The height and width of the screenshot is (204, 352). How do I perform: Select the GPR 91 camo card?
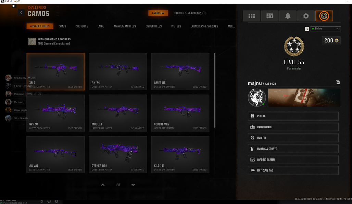pos(56,113)
